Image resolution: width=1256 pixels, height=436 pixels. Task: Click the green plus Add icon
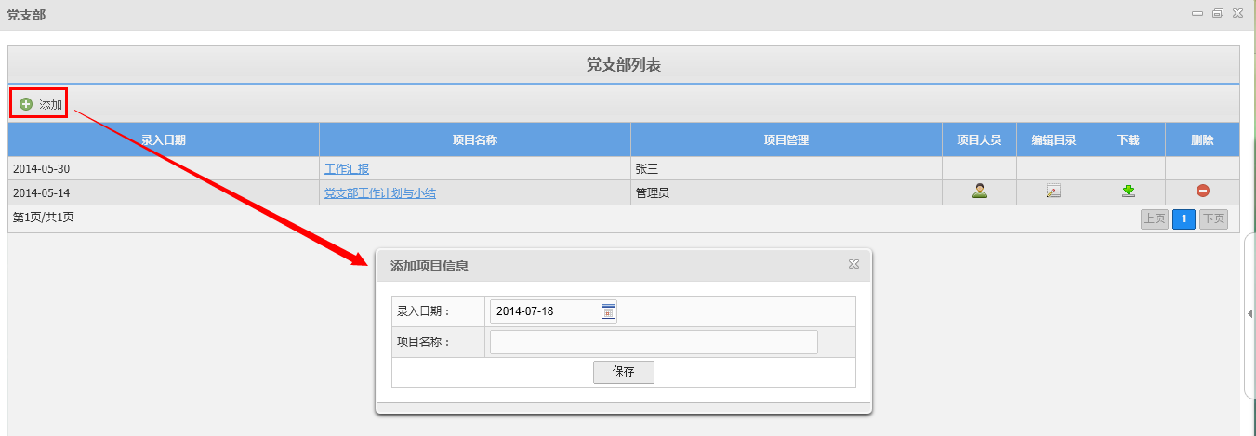[x=26, y=104]
